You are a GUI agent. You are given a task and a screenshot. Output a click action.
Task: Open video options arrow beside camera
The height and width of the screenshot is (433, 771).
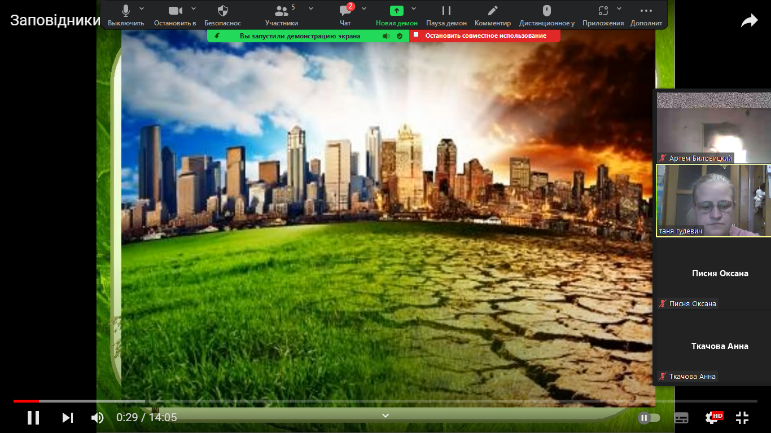click(x=194, y=8)
